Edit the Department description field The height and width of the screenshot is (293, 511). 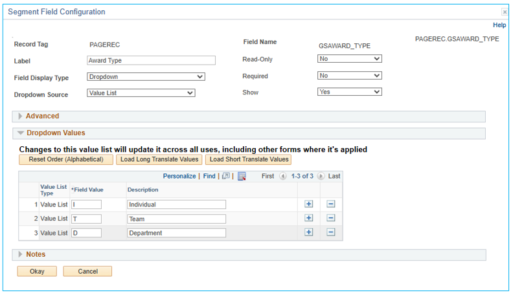click(176, 233)
